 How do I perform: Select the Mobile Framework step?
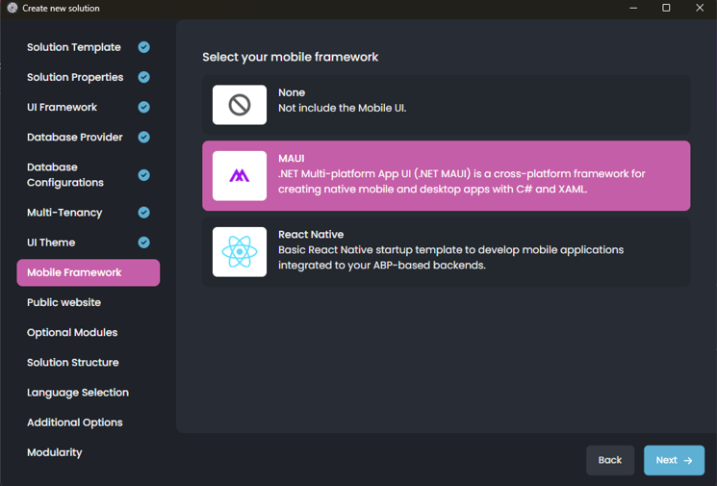[x=89, y=272]
